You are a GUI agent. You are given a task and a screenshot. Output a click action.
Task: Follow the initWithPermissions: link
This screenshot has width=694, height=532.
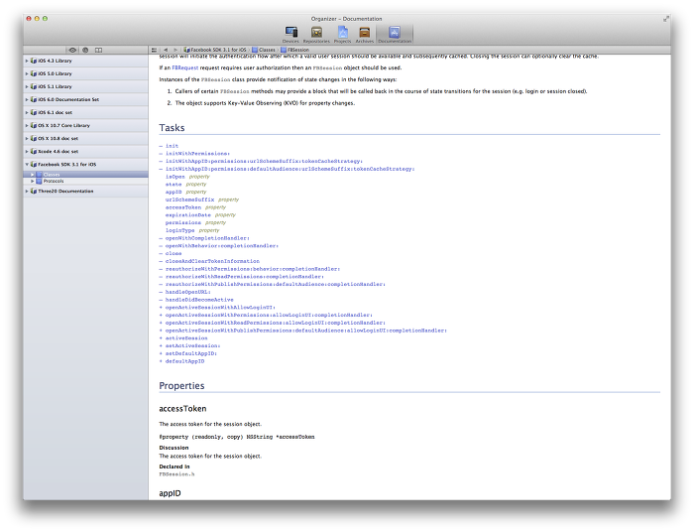tap(197, 153)
